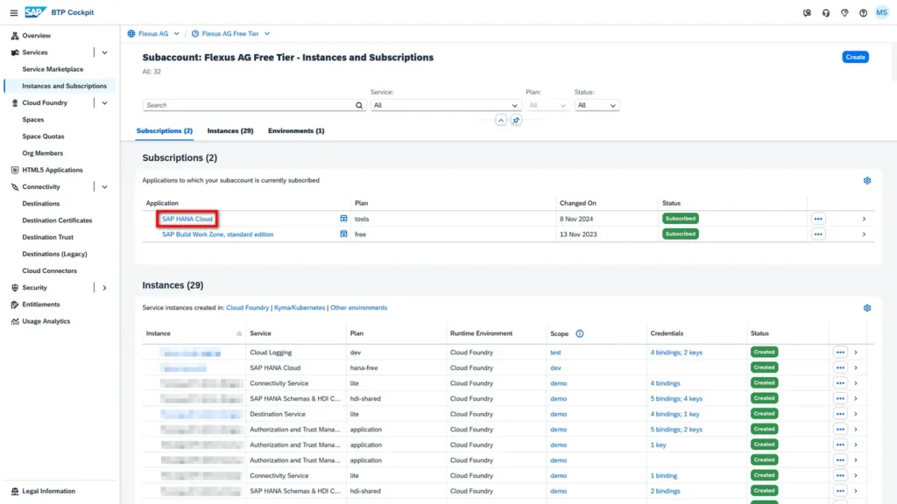
Task: Switch to the Instances (29) tab
Action: tap(230, 130)
